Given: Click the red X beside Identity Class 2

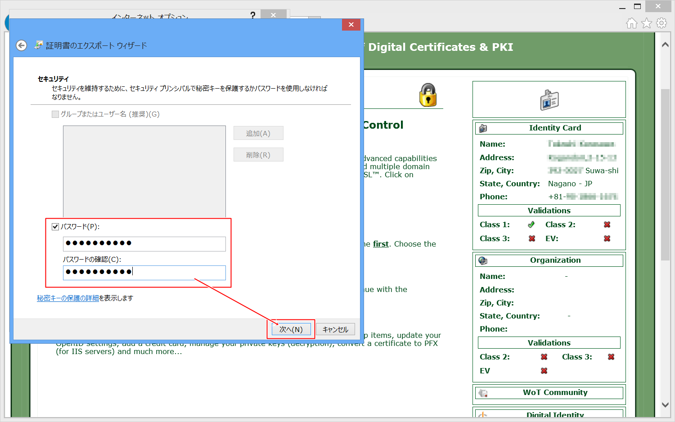Looking at the screenshot, I should (607, 224).
